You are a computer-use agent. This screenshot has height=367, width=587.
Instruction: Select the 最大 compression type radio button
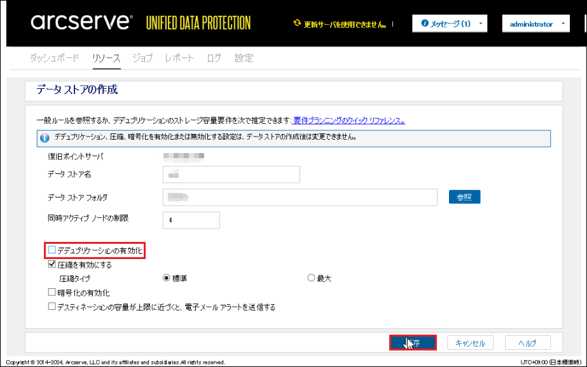pyautogui.click(x=311, y=277)
